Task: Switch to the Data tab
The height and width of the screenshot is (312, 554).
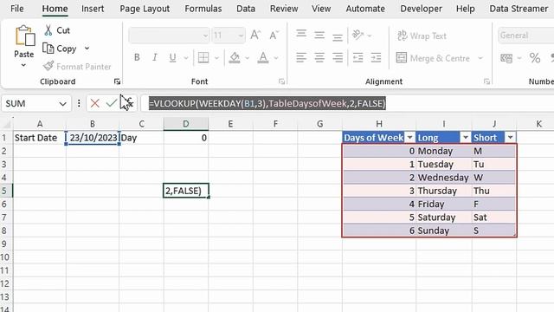Action: 246,9
